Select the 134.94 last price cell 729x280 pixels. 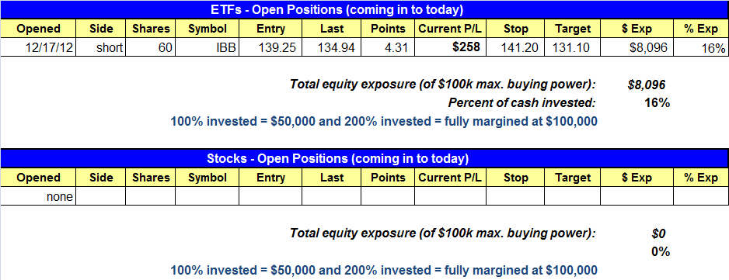332,47
